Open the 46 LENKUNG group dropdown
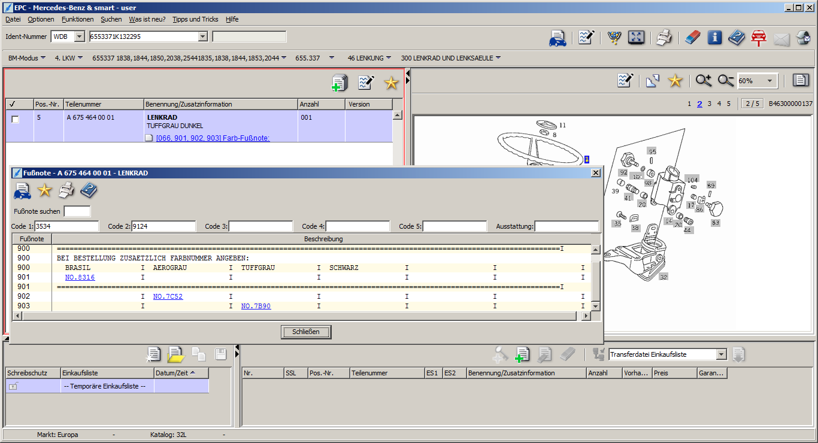818x443 pixels. tap(369, 58)
